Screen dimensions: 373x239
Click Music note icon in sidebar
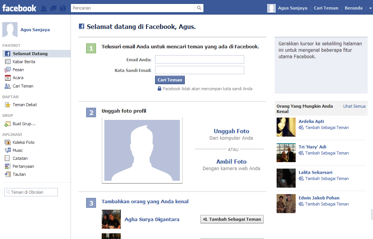click(x=8, y=150)
